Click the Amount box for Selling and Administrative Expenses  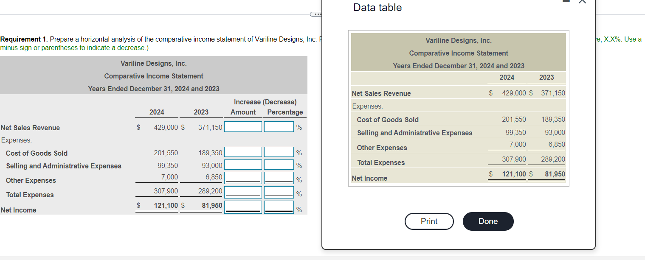point(243,165)
